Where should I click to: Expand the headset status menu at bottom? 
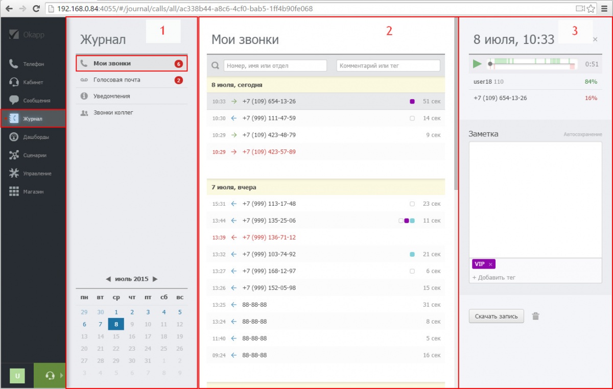point(61,376)
